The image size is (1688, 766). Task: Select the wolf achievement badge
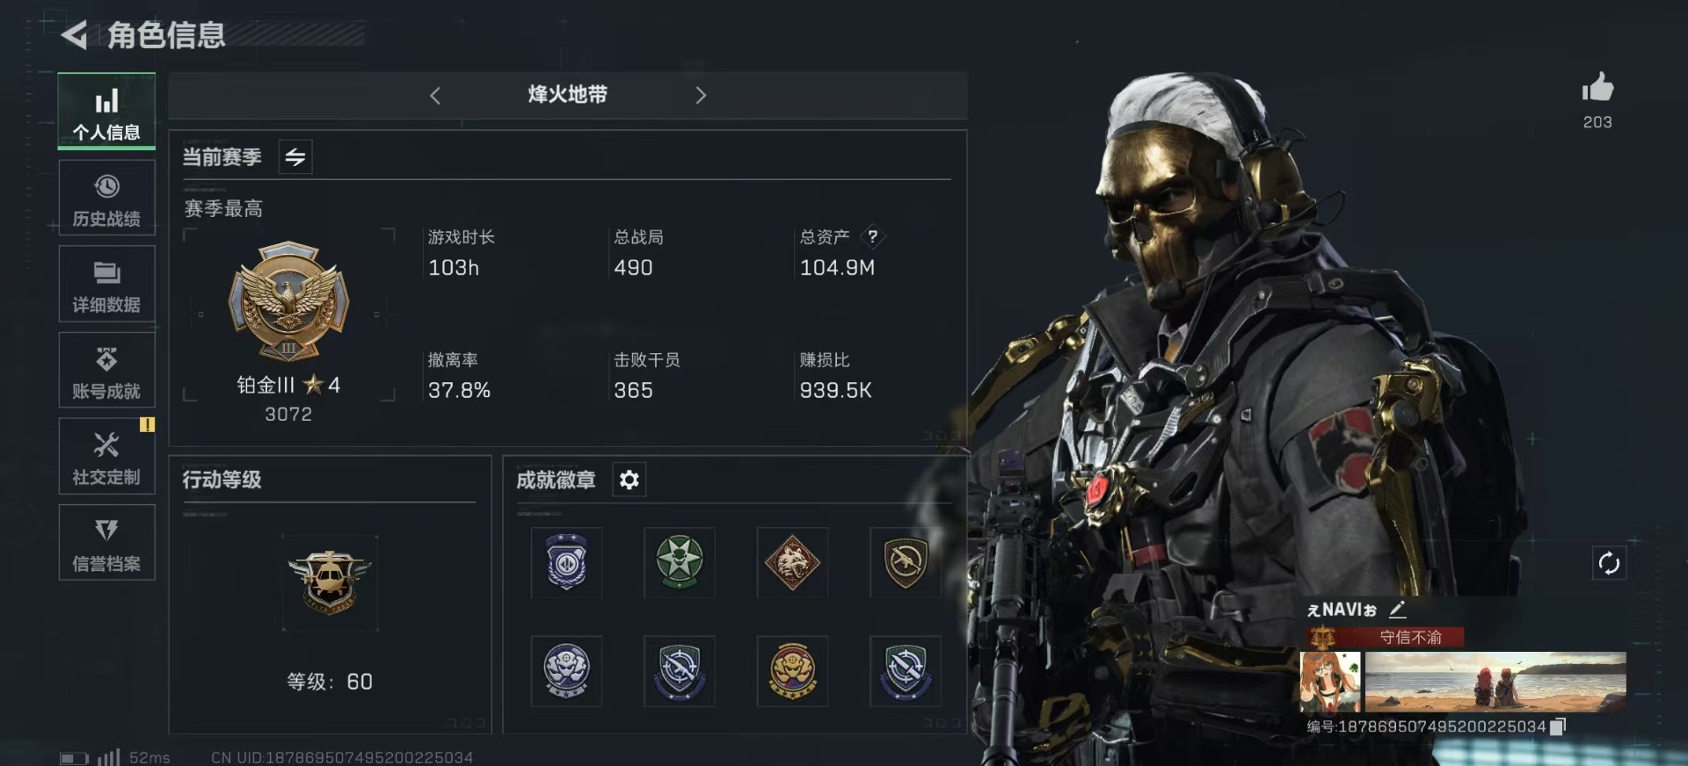792,563
